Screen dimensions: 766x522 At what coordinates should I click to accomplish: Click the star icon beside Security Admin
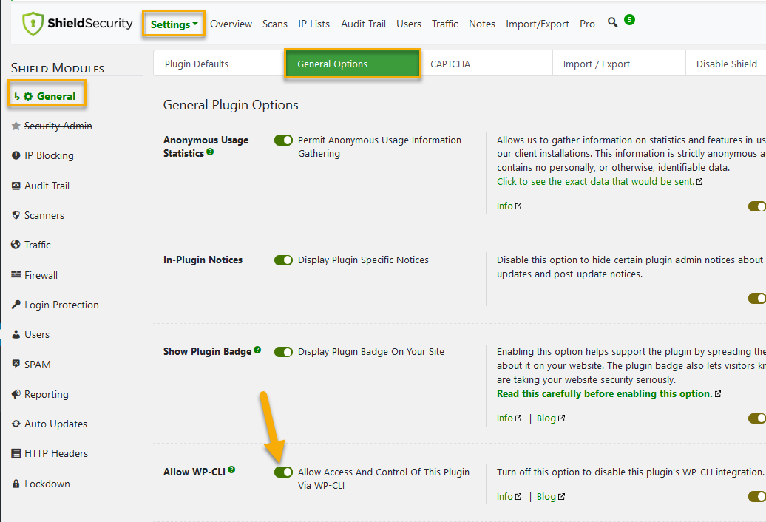[x=16, y=126]
